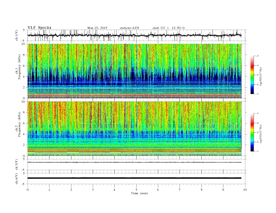The width and height of the screenshot is (276, 213).
Task: Click the "ch.4(V)" axis label
Action: [17, 179]
